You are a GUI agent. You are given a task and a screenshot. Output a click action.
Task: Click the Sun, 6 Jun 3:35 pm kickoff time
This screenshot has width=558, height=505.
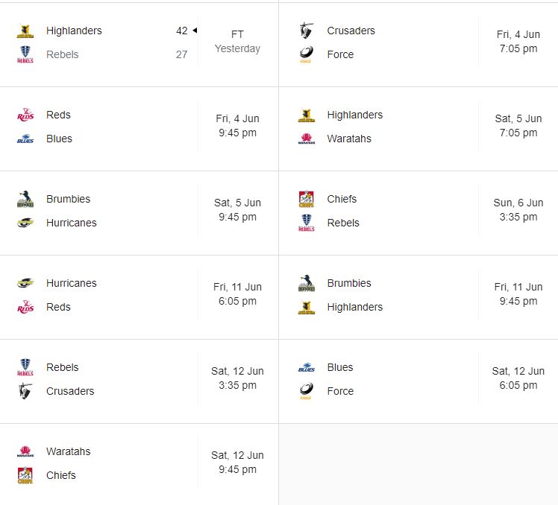click(x=518, y=210)
